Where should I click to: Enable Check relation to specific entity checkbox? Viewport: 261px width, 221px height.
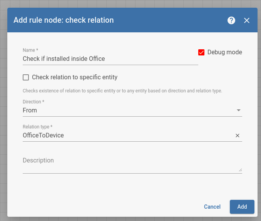(26, 77)
